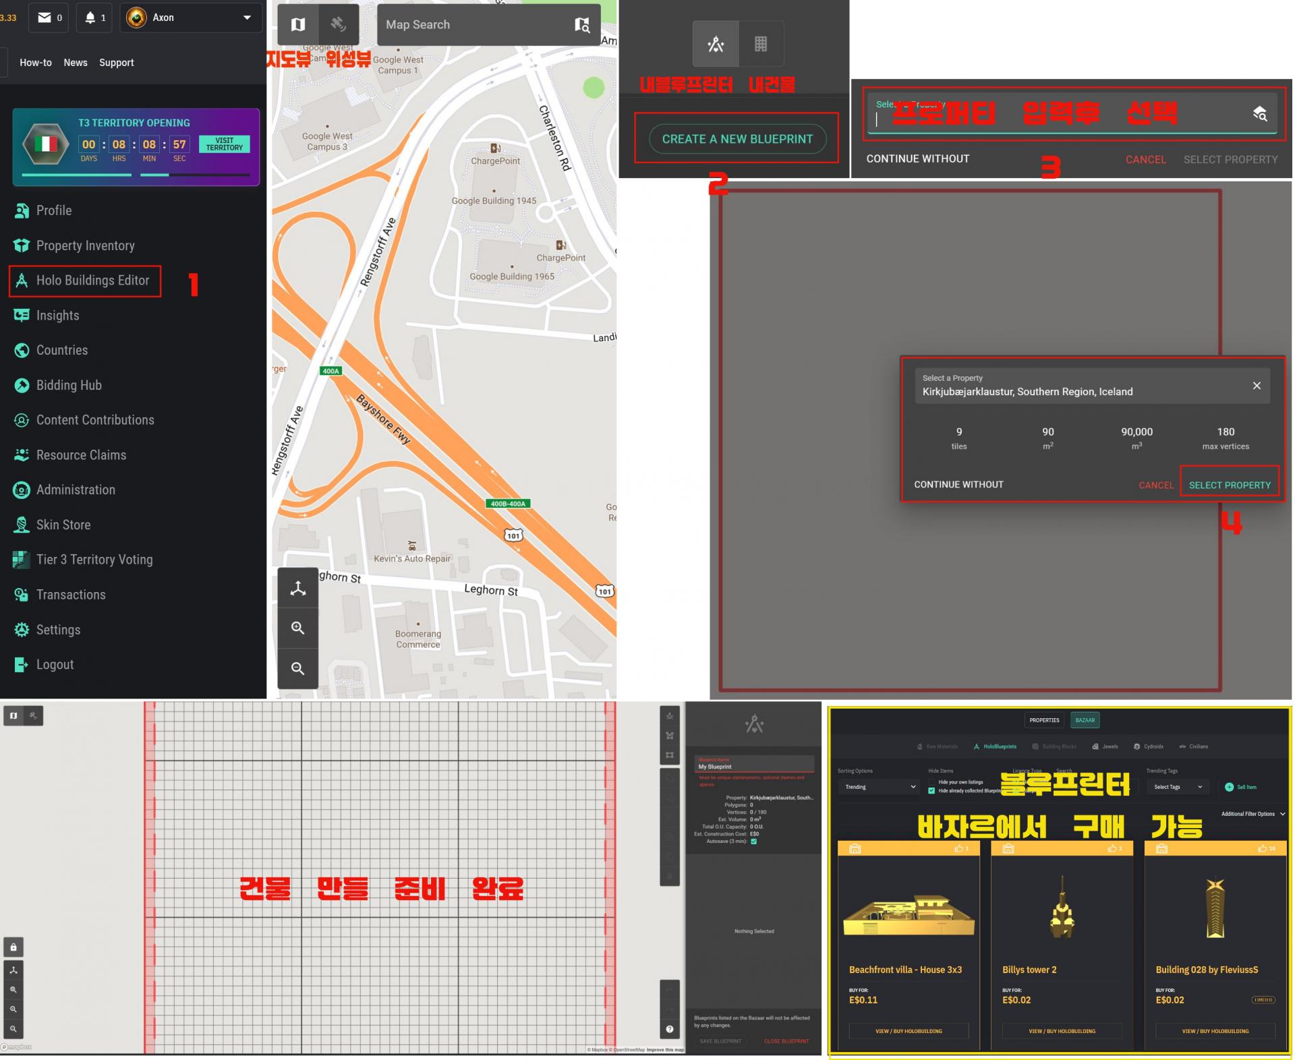Expand Additional Filter Options

point(1253,814)
